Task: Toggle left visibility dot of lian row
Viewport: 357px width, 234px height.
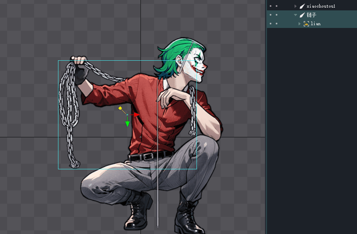Action: [x=271, y=24]
